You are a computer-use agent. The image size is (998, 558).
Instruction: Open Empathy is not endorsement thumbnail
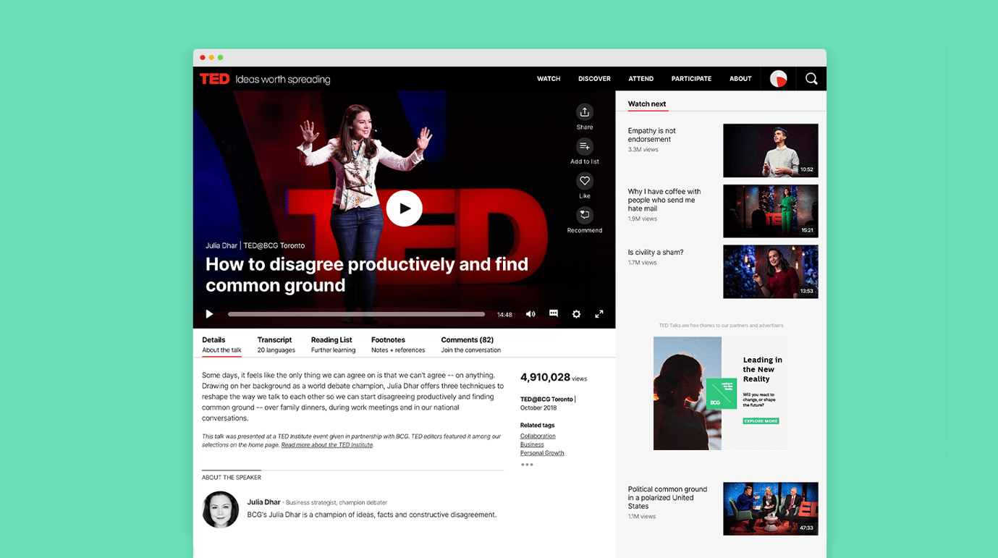tap(771, 151)
